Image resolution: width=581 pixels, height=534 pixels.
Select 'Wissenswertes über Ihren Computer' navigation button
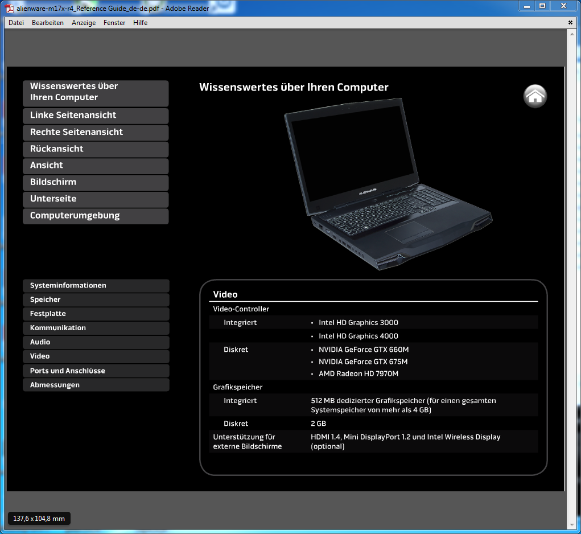coord(96,93)
